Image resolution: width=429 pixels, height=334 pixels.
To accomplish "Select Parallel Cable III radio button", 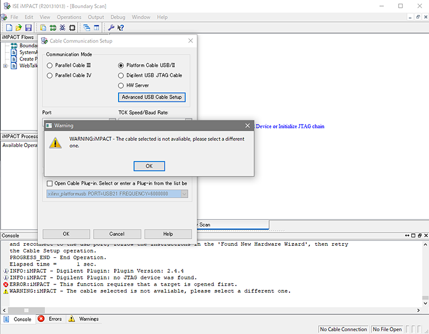I will click(50, 66).
